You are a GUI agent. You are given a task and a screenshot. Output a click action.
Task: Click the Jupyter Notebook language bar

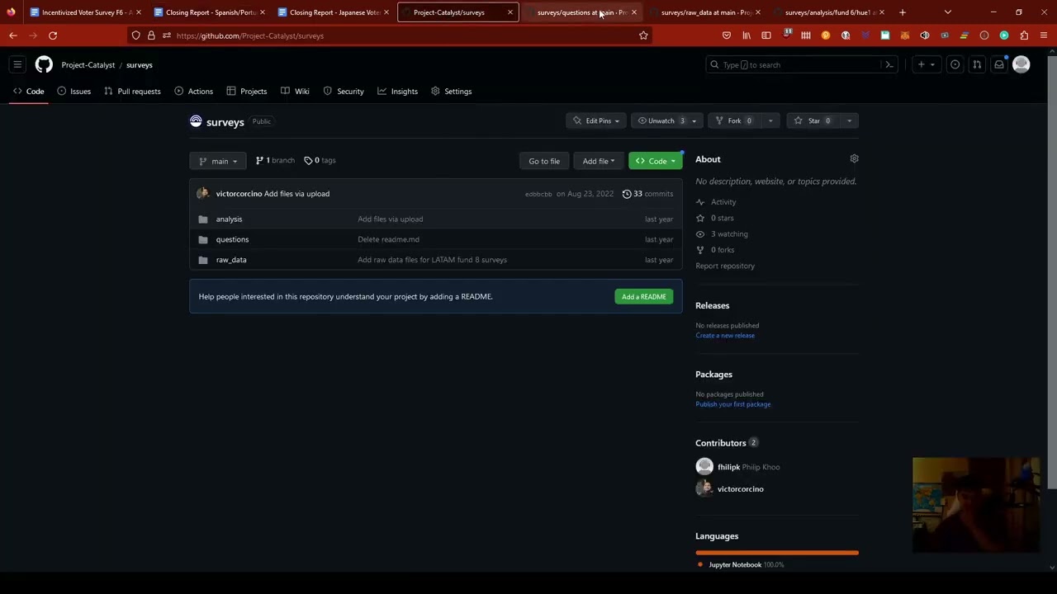777,553
